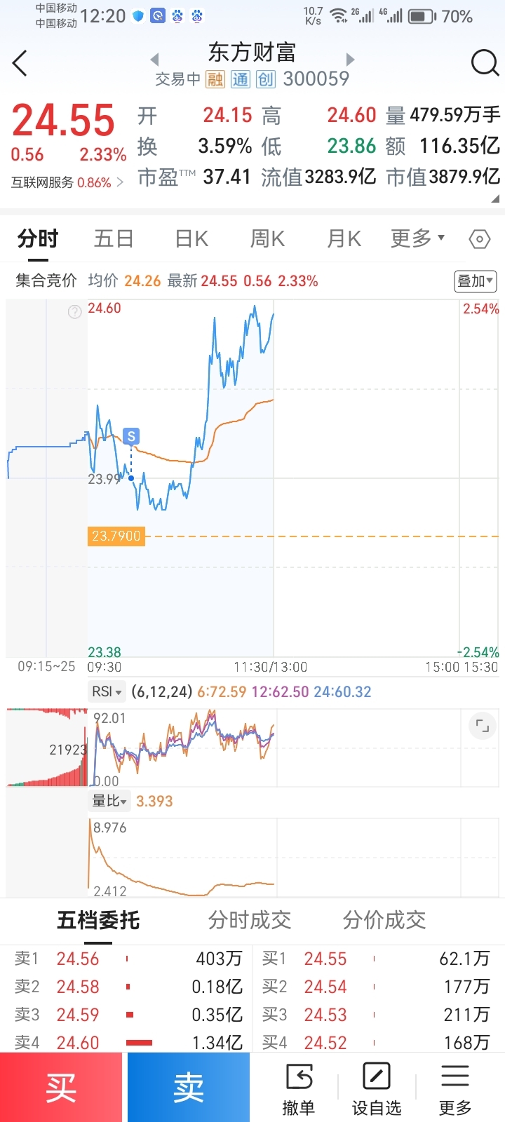Tap the 设自选 watchlist icon
Viewport: 505px width, 1122px height.
[x=377, y=1088]
